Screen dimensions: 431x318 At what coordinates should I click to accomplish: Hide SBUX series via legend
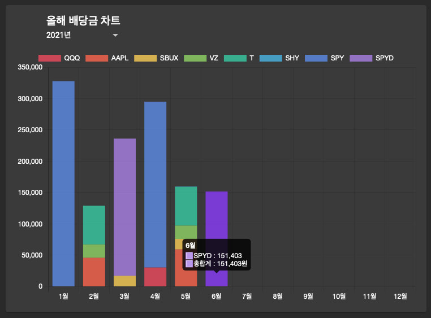pyautogui.click(x=156, y=58)
